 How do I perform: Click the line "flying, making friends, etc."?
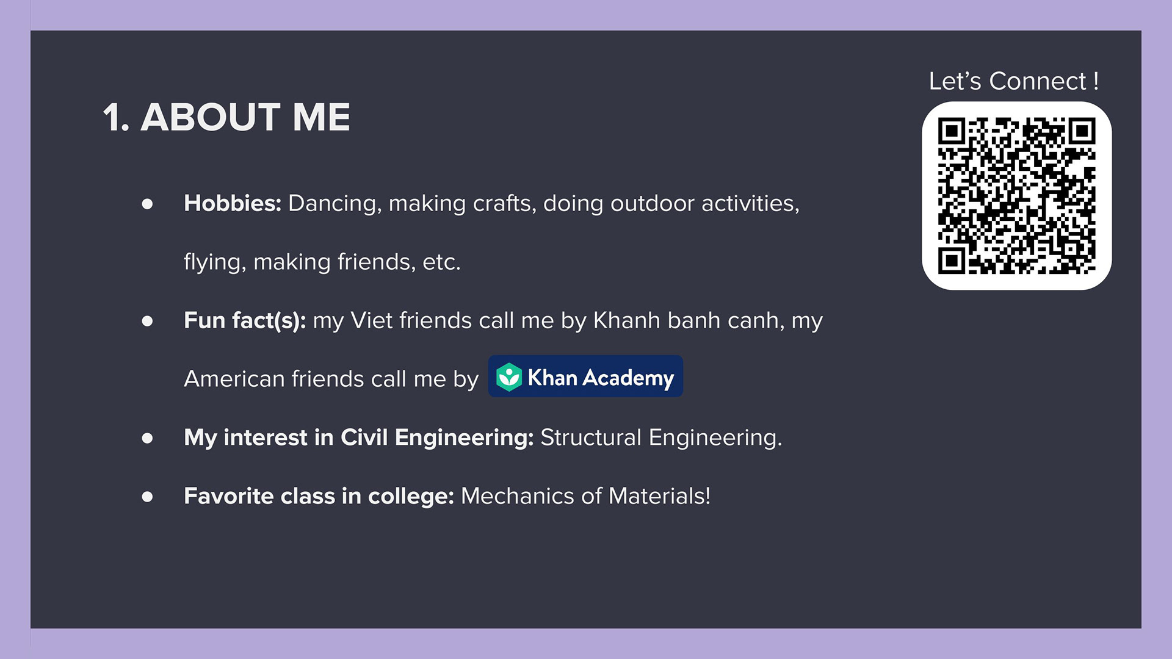(x=322, y=262)
